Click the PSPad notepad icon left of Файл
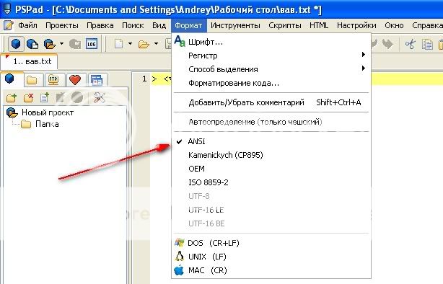 pos(8,25)
